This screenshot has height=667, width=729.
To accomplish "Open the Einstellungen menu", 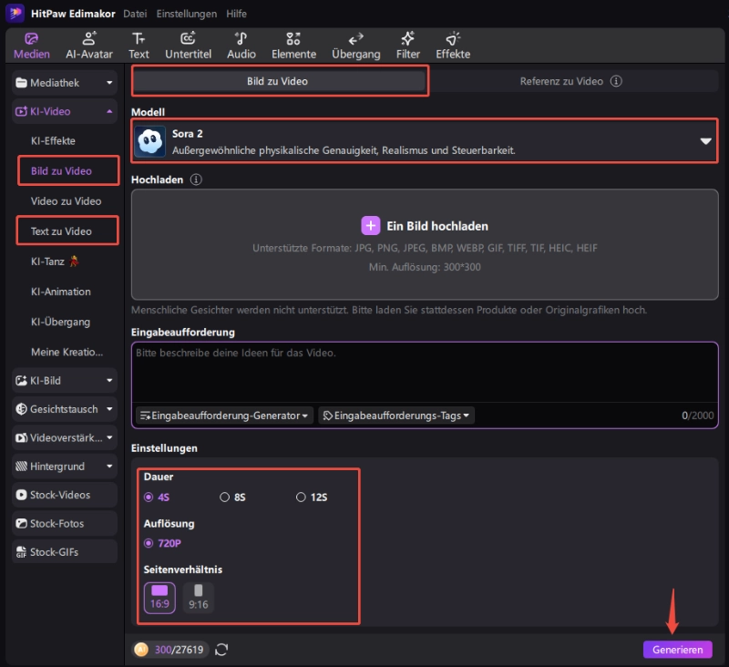I will click(x=186, y=14).
